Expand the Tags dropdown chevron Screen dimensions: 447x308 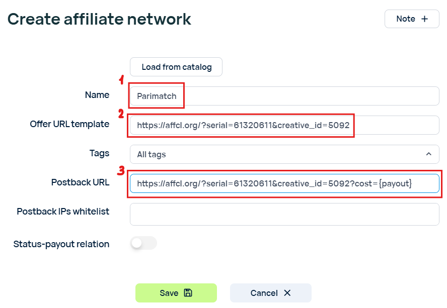[x=428, y=154]
